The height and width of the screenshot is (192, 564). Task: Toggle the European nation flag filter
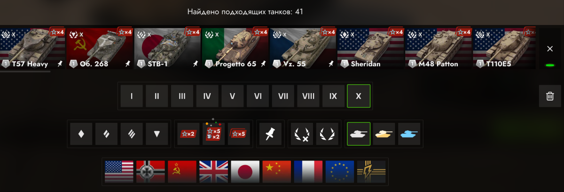click(340, 171)
